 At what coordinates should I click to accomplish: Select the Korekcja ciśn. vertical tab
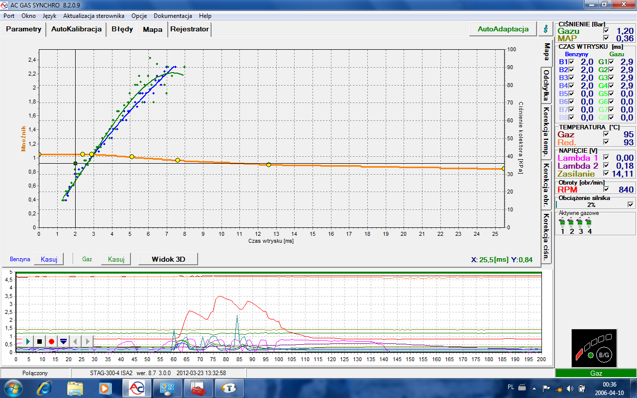tap(546, 237)
